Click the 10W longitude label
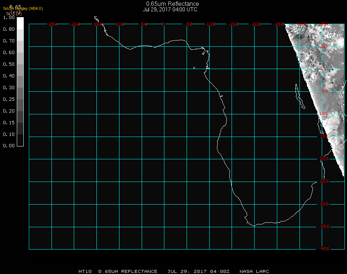Viewport: 347px width, 274px height. point(120,24)
